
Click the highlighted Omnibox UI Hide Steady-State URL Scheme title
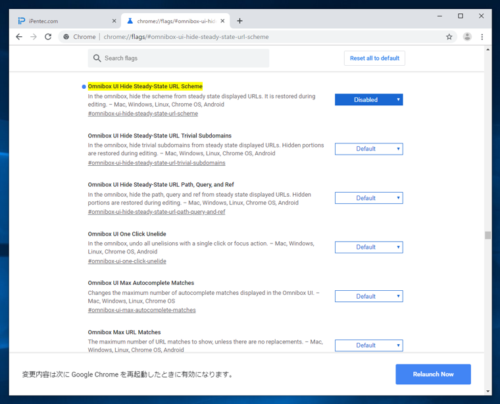(x=145, y=86)
